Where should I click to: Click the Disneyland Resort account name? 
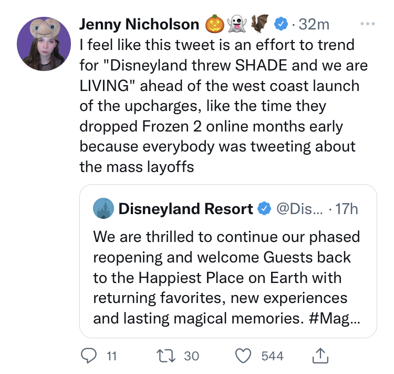point(185,209)
